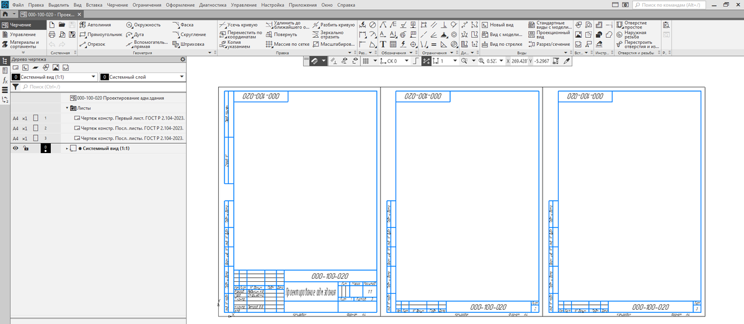Choose Копия указанием command
The image size is (744, 324).
[x=235, y=45]
